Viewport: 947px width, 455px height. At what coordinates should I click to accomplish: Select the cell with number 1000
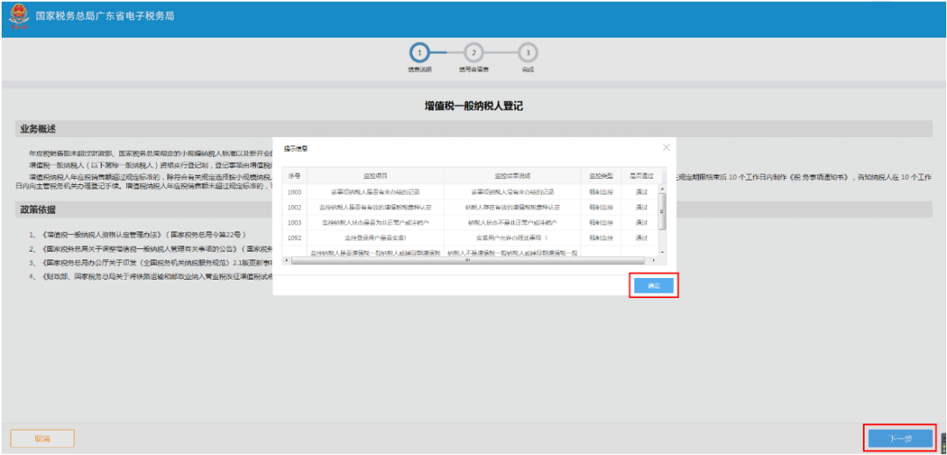pos(294,192)
